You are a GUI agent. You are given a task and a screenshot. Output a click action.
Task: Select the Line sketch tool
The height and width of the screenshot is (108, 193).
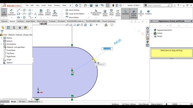(x=18, y=10)
